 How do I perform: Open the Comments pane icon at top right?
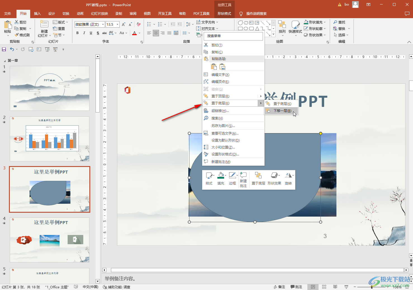407,13
